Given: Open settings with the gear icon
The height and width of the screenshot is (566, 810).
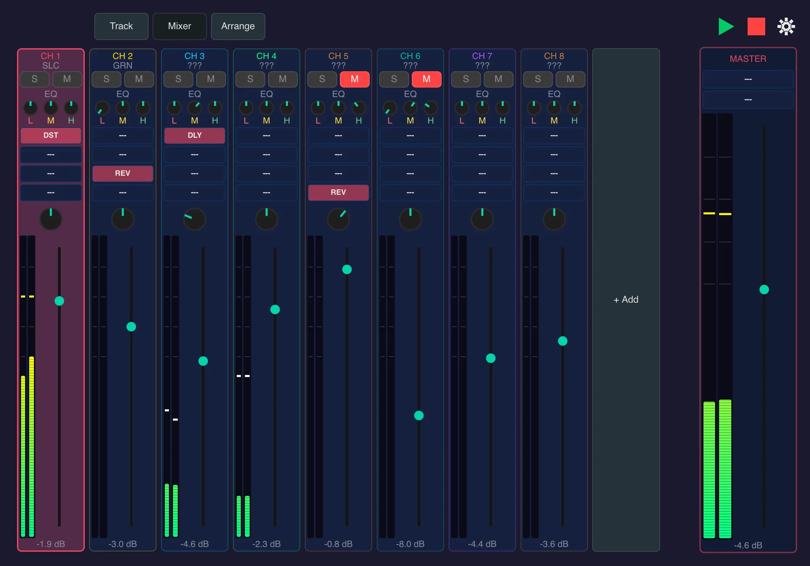Looking at the screenshot, I should [786, 26].
